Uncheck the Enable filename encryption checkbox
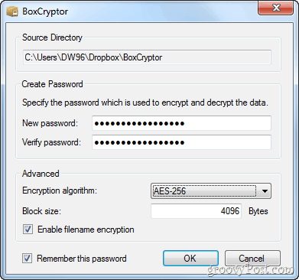The height and width of the screenshot is (280, 299). [28, 230]
